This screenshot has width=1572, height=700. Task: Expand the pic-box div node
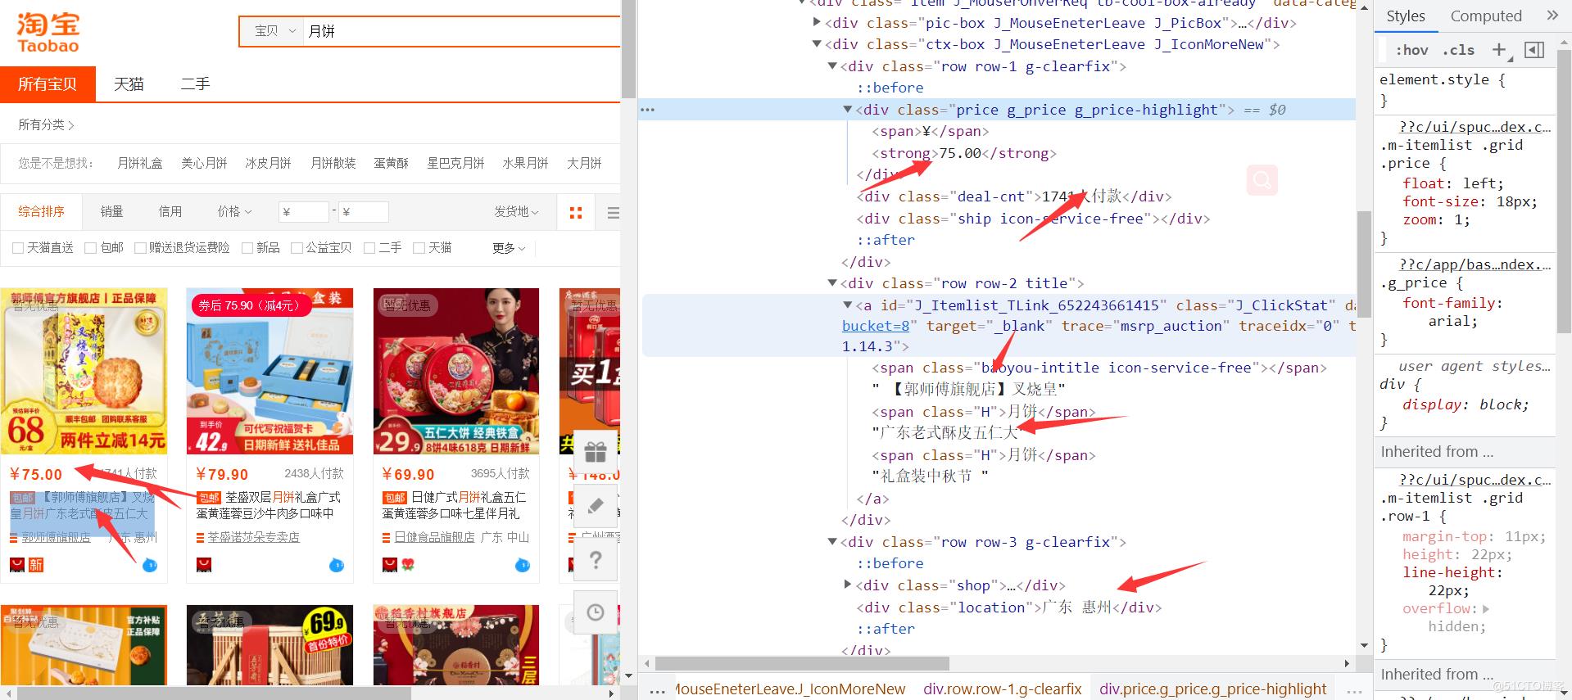817,23
